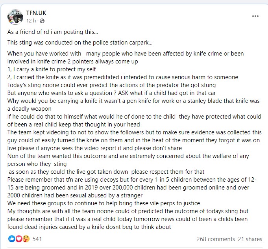
Task: Open the 268 comments link
Action: click(216, 239)
